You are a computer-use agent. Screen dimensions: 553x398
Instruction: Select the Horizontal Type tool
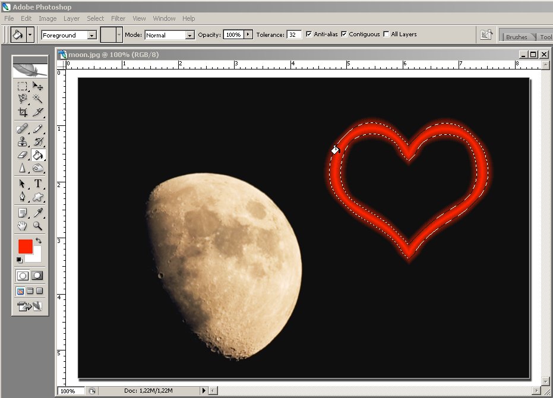pos(38,184)
